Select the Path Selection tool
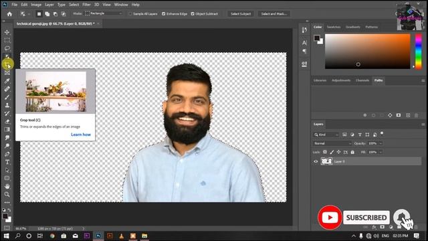428x241 pixels. tap(7, 170)
